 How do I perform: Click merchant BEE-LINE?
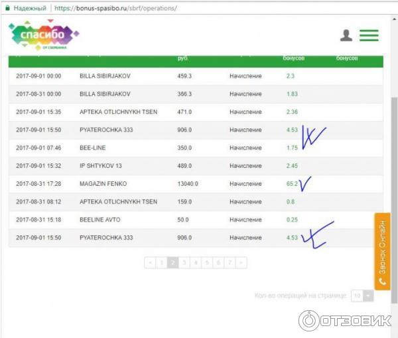tap(92, 148)
